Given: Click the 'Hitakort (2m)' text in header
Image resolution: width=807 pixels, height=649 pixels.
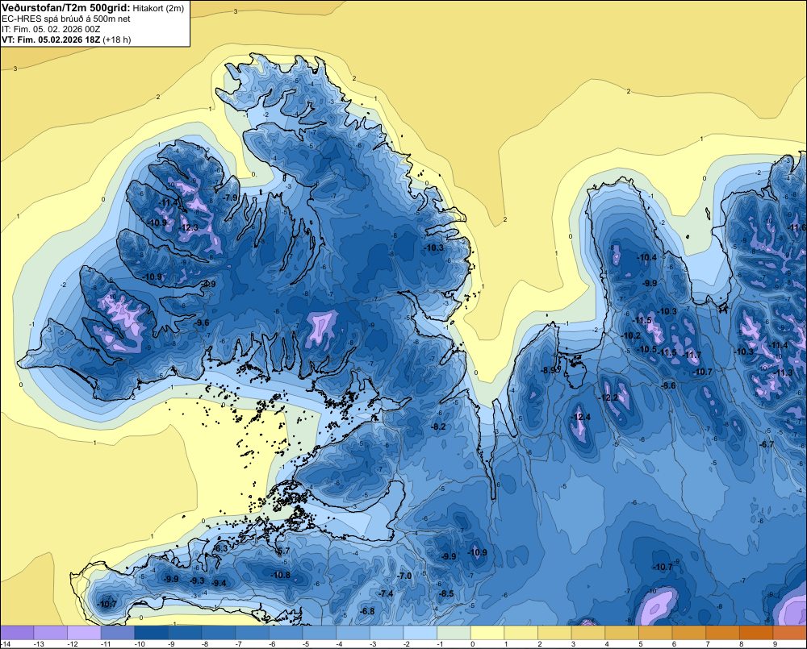Looking at the screenshot, I should click(x=158, y=8).
